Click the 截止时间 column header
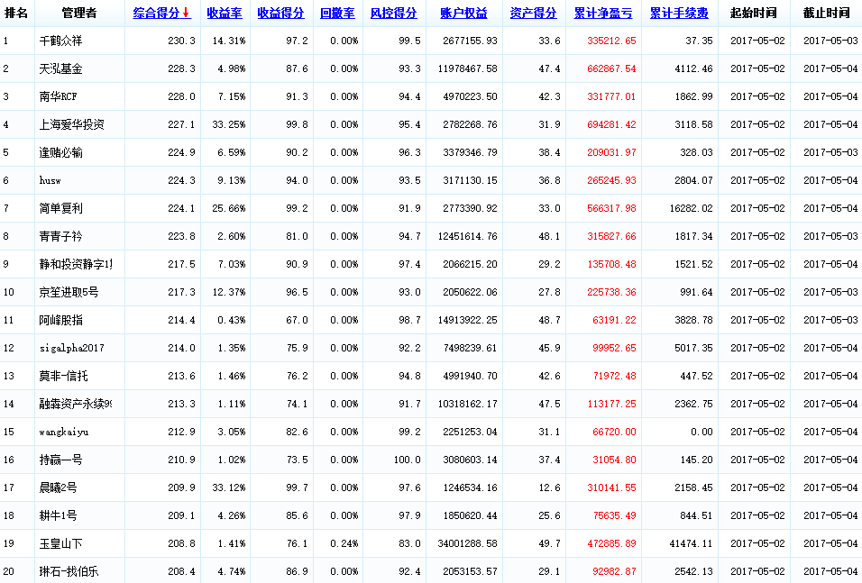862x583 pixels. tap(826, 13)
